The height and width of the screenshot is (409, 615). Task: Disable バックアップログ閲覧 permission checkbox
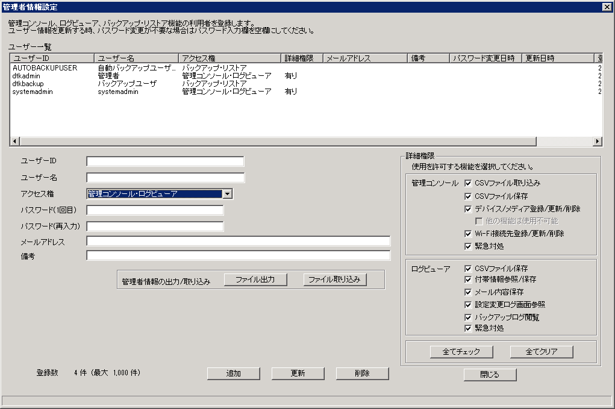(x=468, y=317)
